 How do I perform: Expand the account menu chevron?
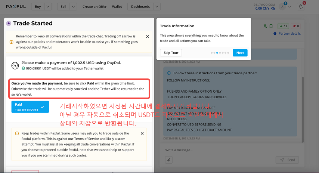pos(290,7)
